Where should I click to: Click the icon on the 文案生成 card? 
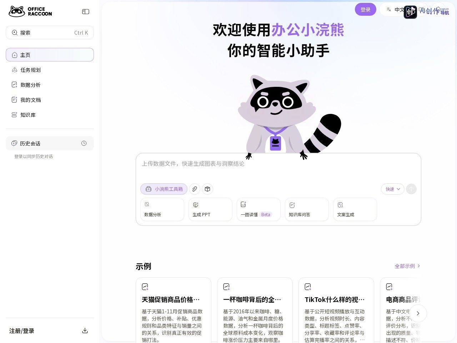[x=340, y=205]
